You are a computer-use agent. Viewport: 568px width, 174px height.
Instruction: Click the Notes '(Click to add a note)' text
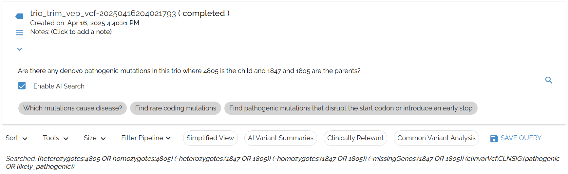(81, 32)
